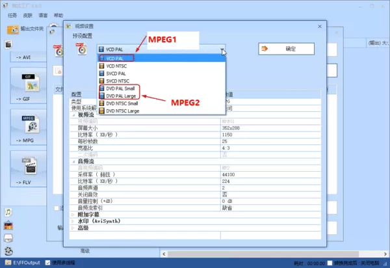The image size is (390, 268).
Task: Expand the 高级 section in settings grid
Action: coord(73,228)
